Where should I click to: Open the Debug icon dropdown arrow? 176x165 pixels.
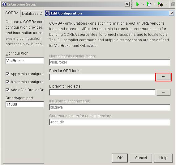tap(155, 4)
